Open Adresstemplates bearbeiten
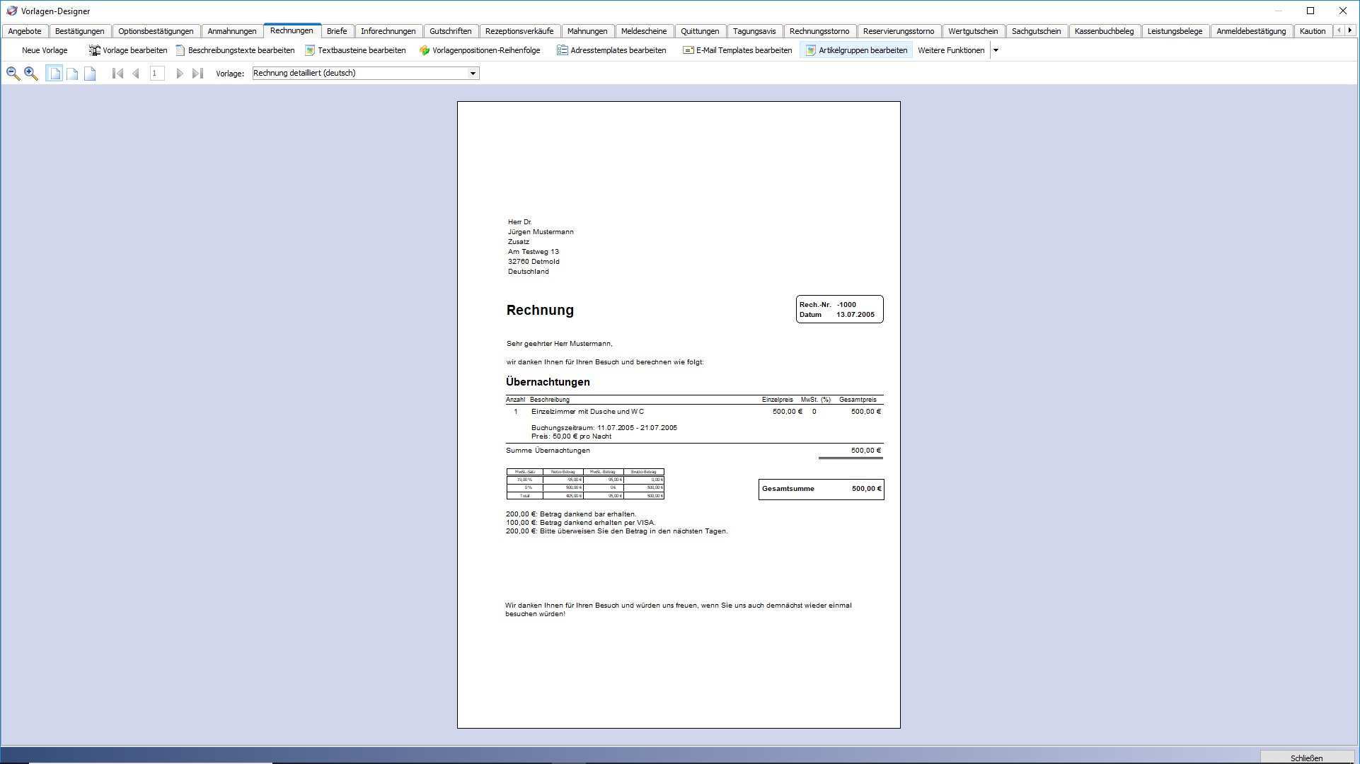This screenshot has height=764, width=1360. (x=611, y=50)
